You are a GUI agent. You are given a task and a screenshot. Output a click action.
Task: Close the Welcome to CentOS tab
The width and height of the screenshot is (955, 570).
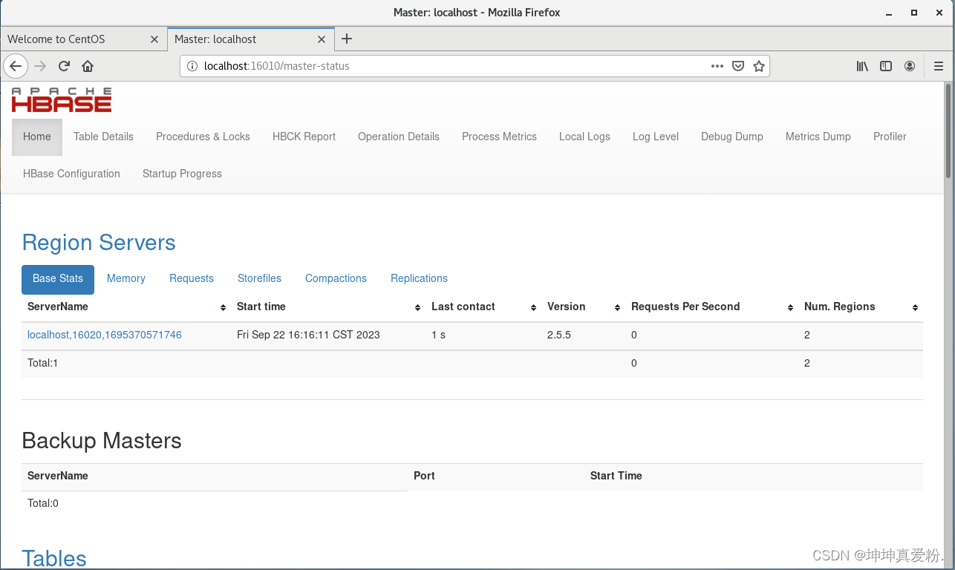tap(154, 39)
